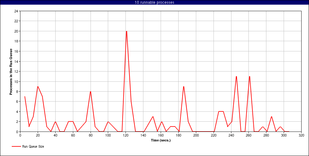The width and height of the screenshot is (309, 156).
Task: Click the peak of 8 at 80 seconds
Action: [x=91, y=91]
